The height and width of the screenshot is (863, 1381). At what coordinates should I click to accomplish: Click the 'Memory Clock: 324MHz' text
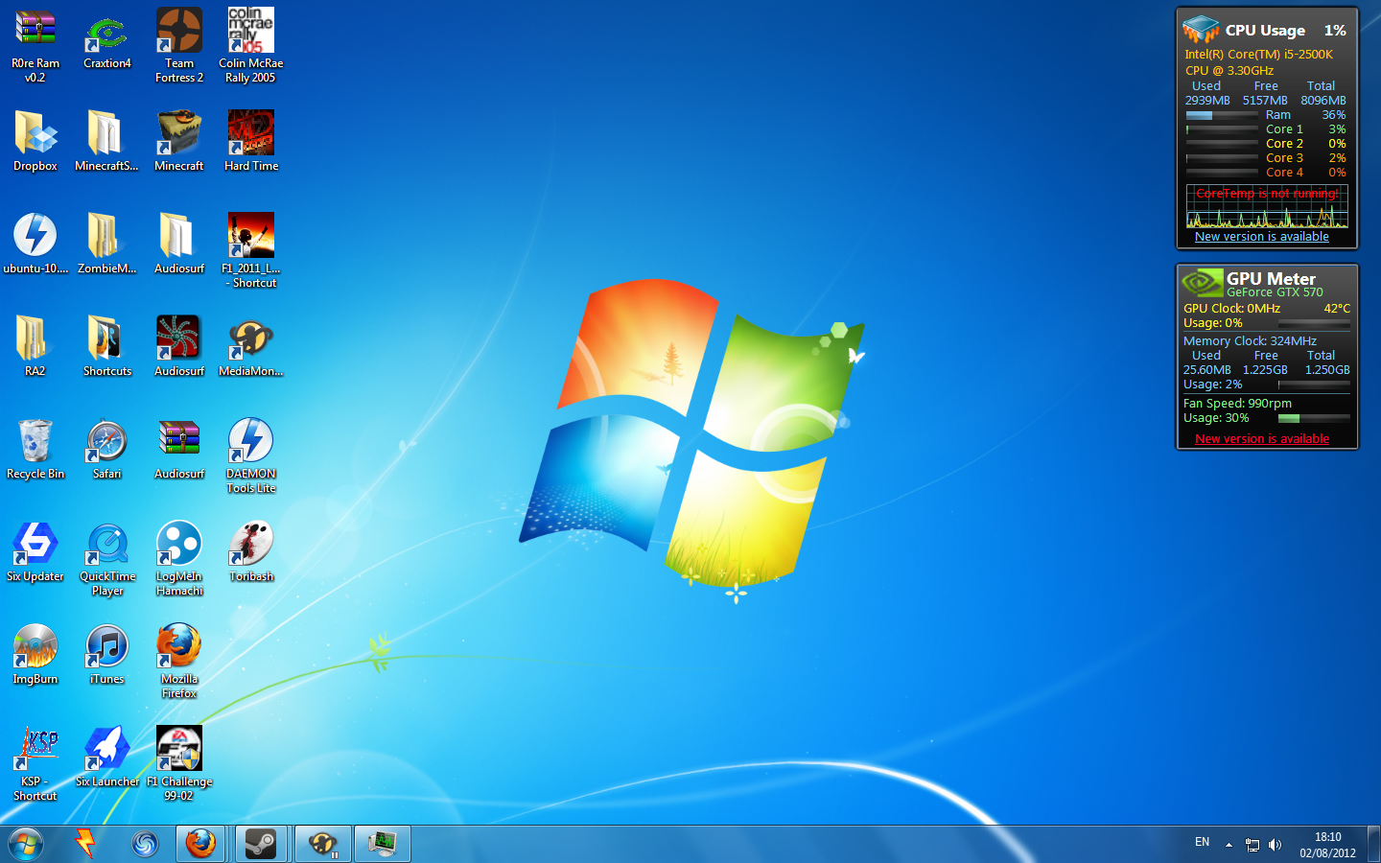click(1250, 341)
